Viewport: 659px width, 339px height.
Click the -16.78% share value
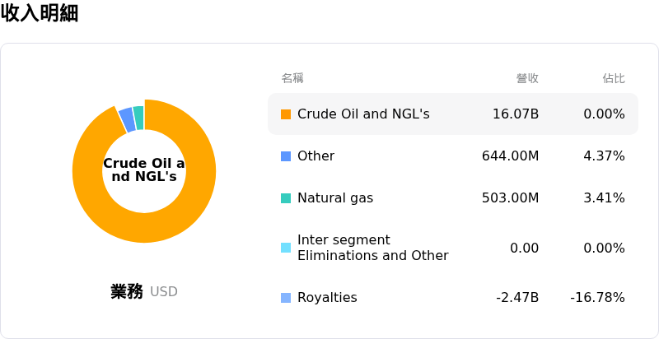(598, 298)
